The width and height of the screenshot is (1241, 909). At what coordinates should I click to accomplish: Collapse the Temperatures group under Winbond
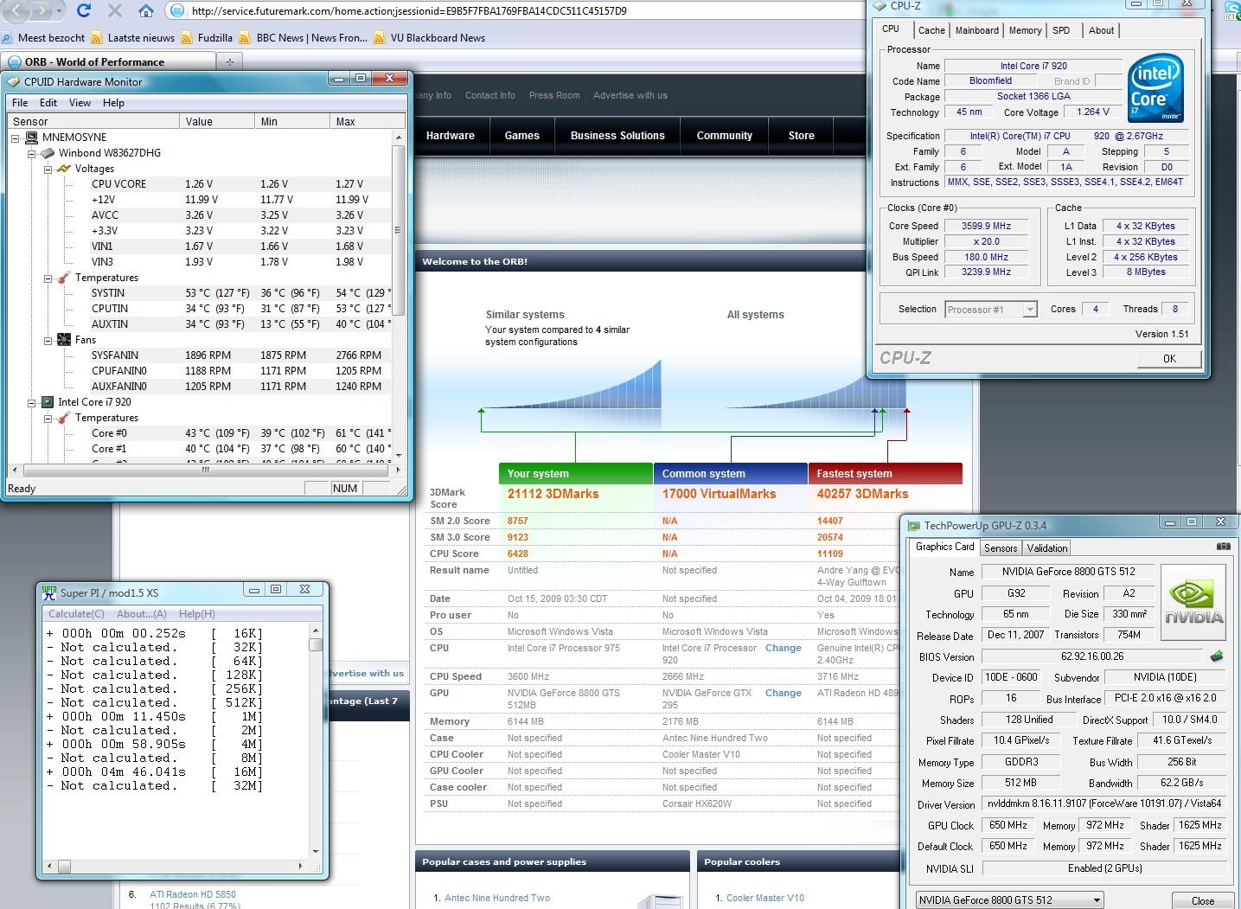click(x=48, y=278)
